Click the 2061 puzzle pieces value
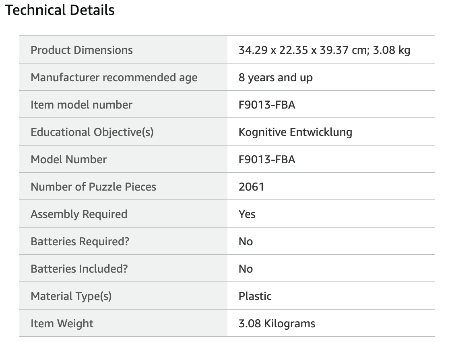The image size is (450, 345). pos(251,187)
